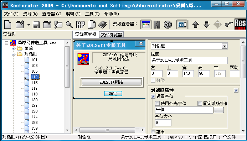Viewport: 247px width, 141px height.
Task: Switch to the 文件浏览器 tab
Action: [111, 35]
